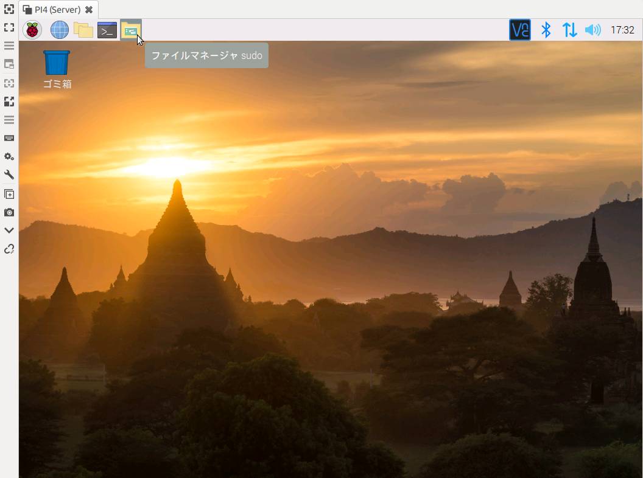
Task: Open the network arrows tray icon
Action: click(569, 30)
